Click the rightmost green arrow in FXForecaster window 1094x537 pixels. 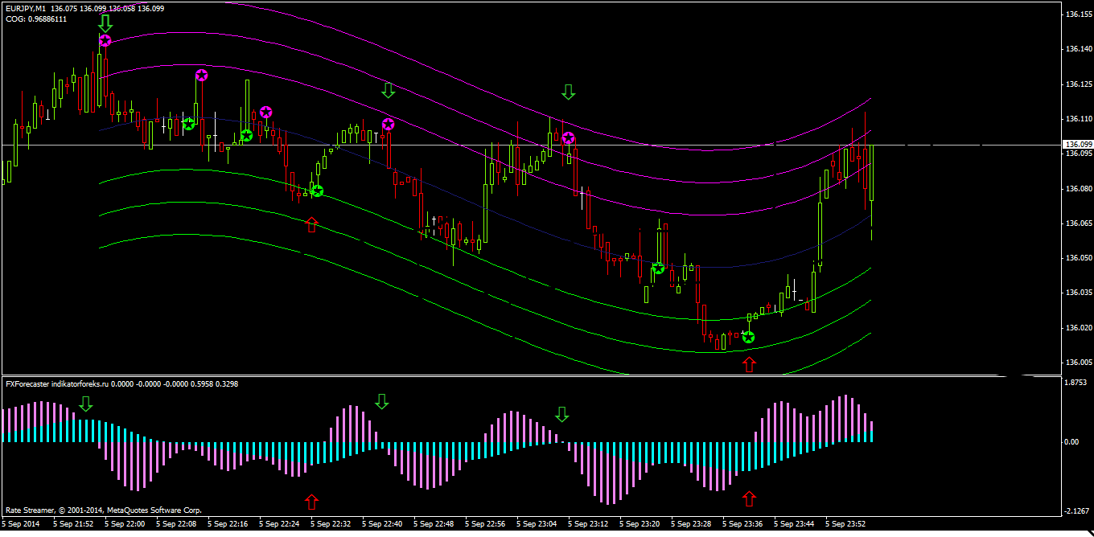(561, 414)
